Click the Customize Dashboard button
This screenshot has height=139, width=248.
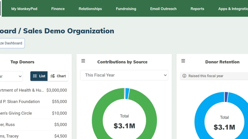tap(12, 43)
